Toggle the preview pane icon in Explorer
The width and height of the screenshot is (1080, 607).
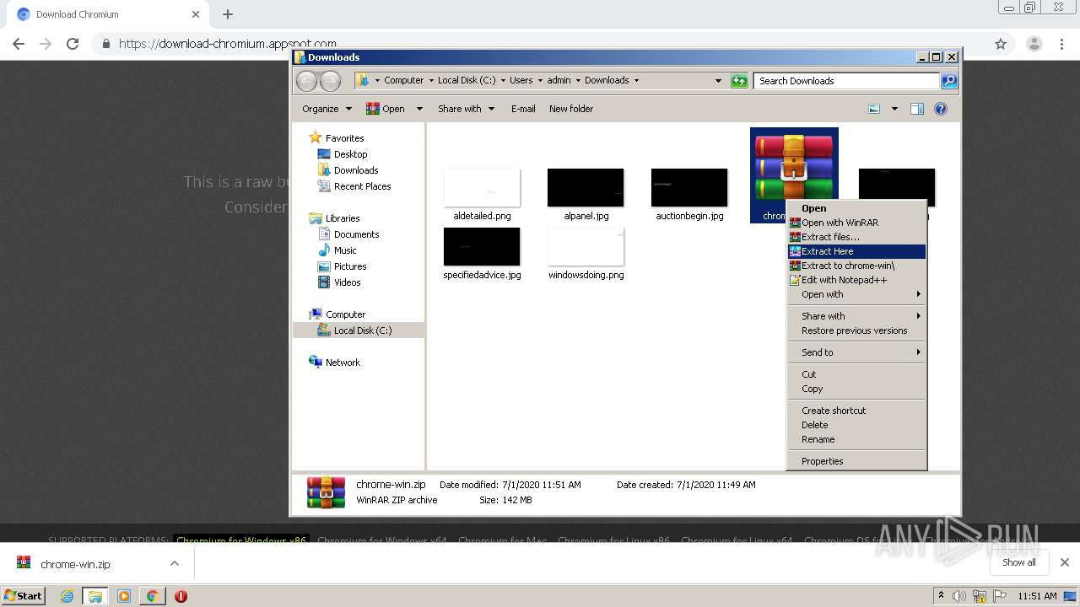(917, 109)
